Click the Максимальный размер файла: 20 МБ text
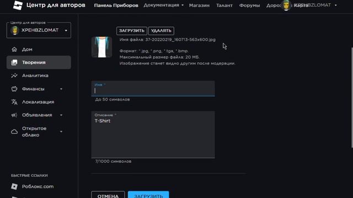 click(x=159, y=57)
